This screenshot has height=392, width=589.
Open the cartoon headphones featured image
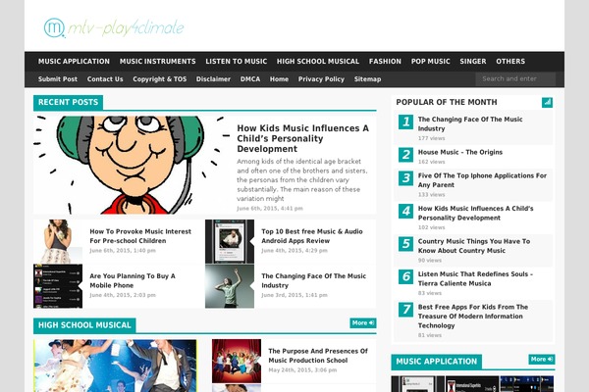[132, 165]
